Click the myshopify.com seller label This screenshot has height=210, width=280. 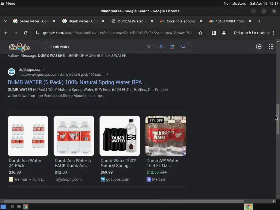[x=69, y=179]
